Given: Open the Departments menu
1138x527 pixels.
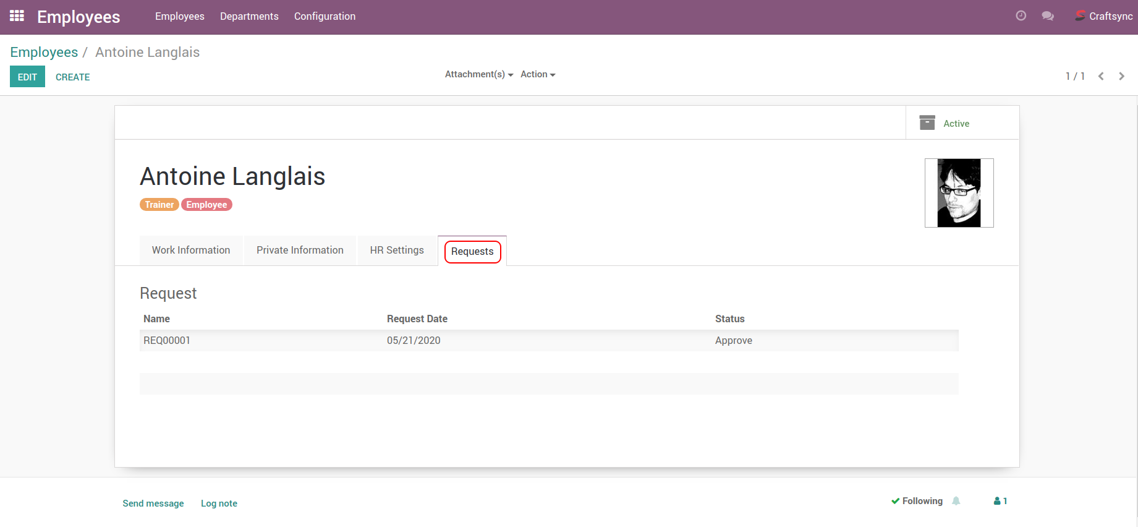Looking at the screenshot, I should [x=249, y=16].
